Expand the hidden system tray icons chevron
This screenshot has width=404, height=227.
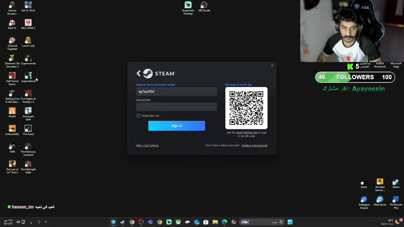pyautogui.click(x=46, y=222)
